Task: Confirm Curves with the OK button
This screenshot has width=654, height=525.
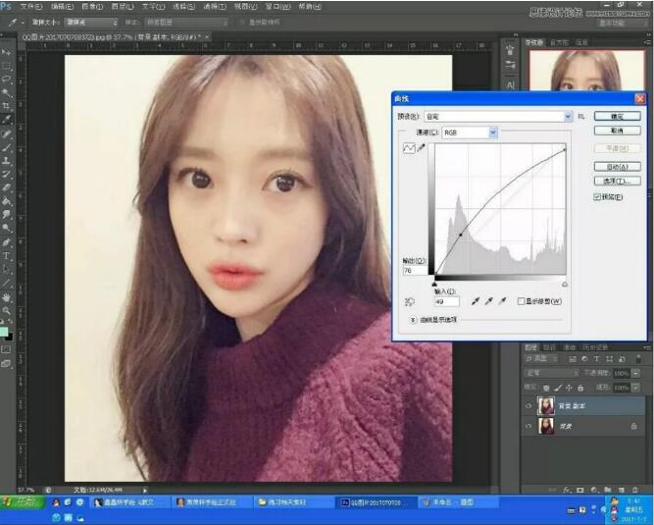Action: [x=618, y=116]
